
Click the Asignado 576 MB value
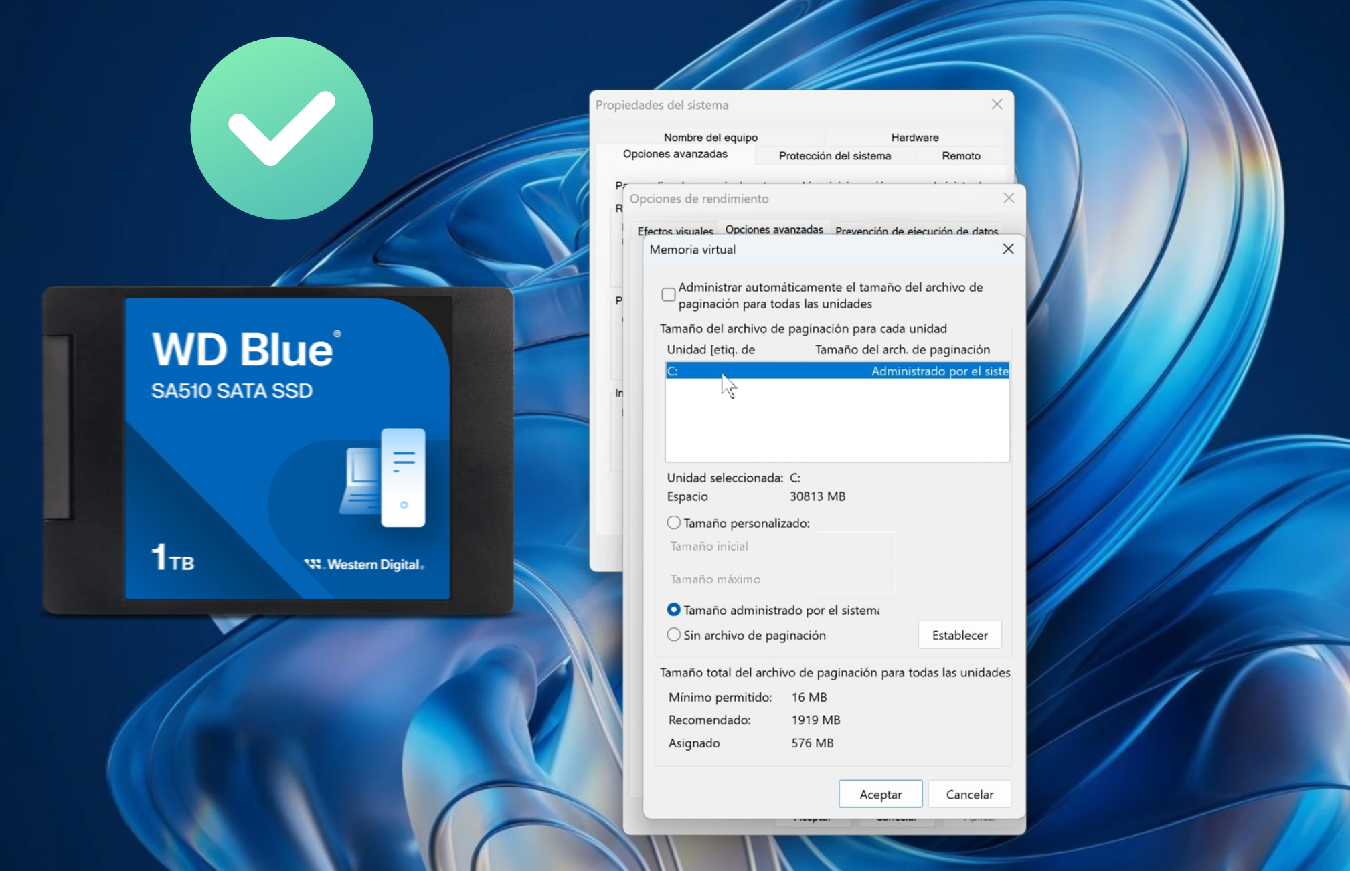click(812, 743)
